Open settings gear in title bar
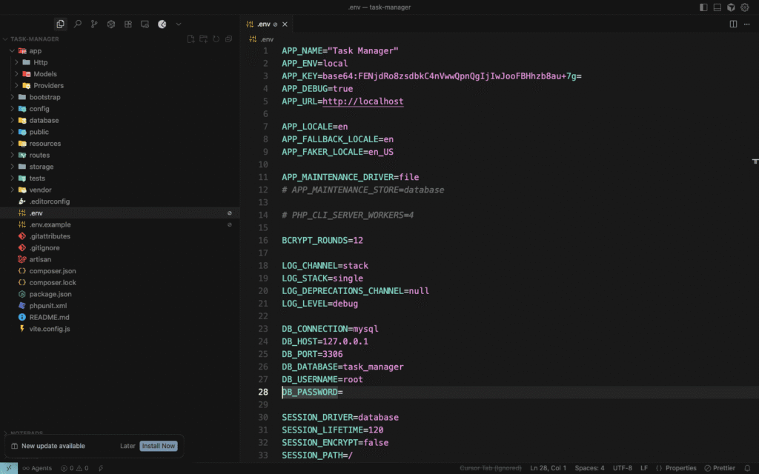The height and width of the screenshot is (474, 759). coord(745,7)
